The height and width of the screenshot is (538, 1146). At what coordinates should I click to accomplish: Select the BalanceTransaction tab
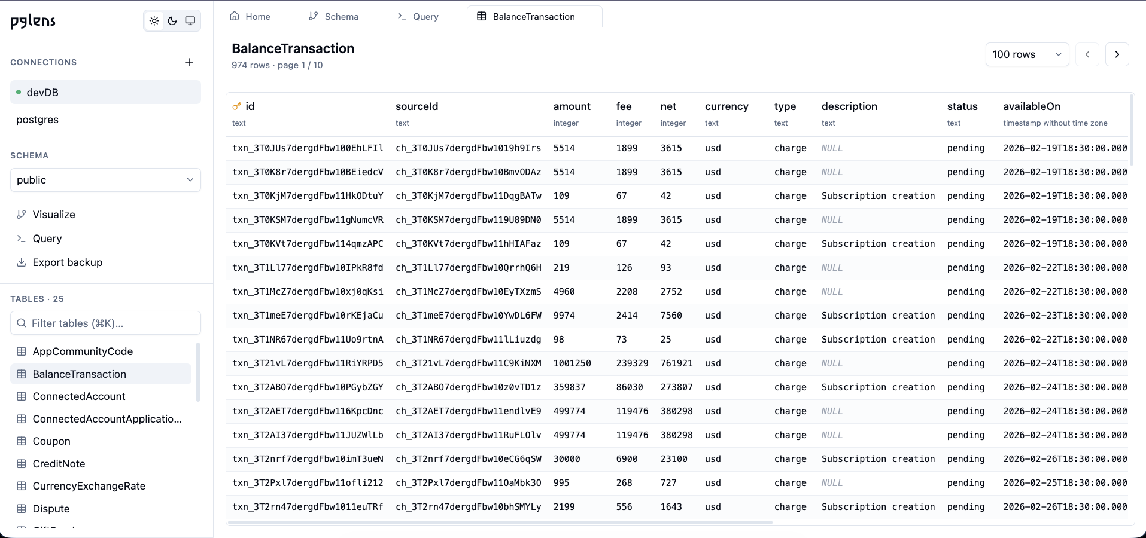(534, 17)
